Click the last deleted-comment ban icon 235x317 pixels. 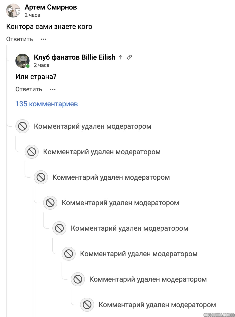tap(87, 305)
